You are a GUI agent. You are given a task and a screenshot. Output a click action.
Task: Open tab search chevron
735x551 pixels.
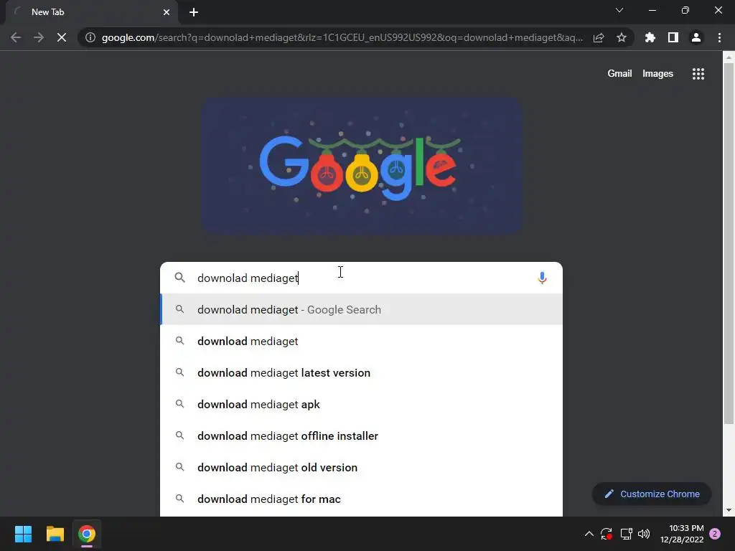pos(619,10)
